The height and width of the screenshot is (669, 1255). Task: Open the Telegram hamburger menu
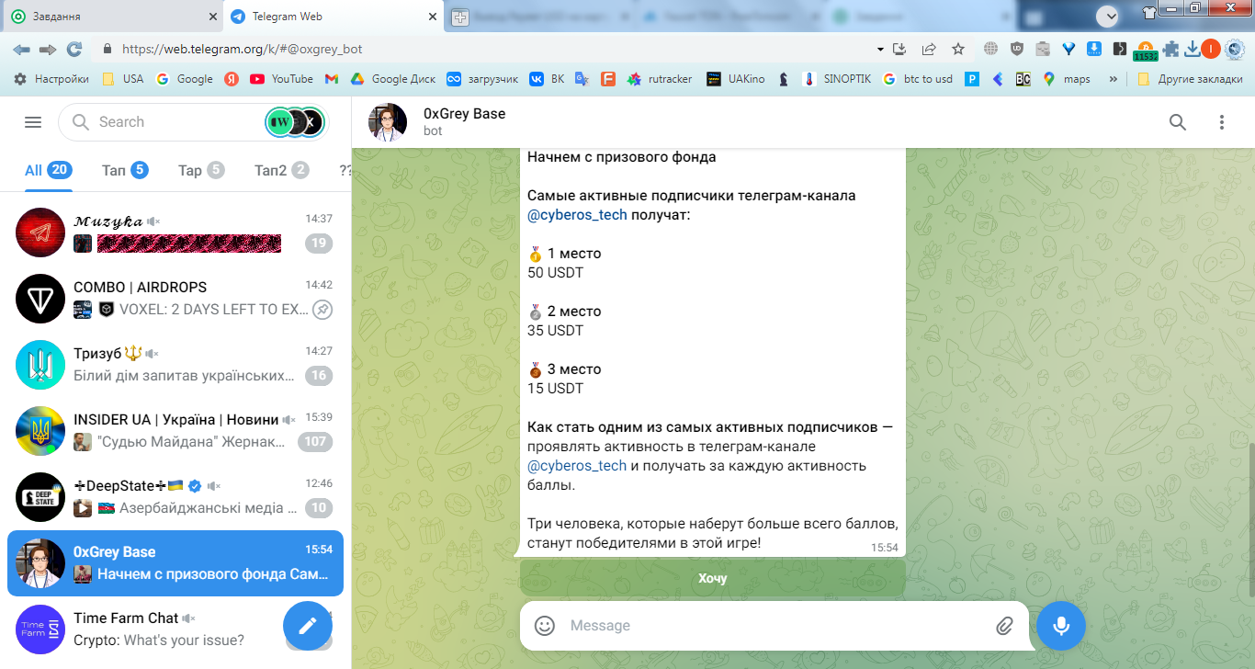tap(33, 122)
